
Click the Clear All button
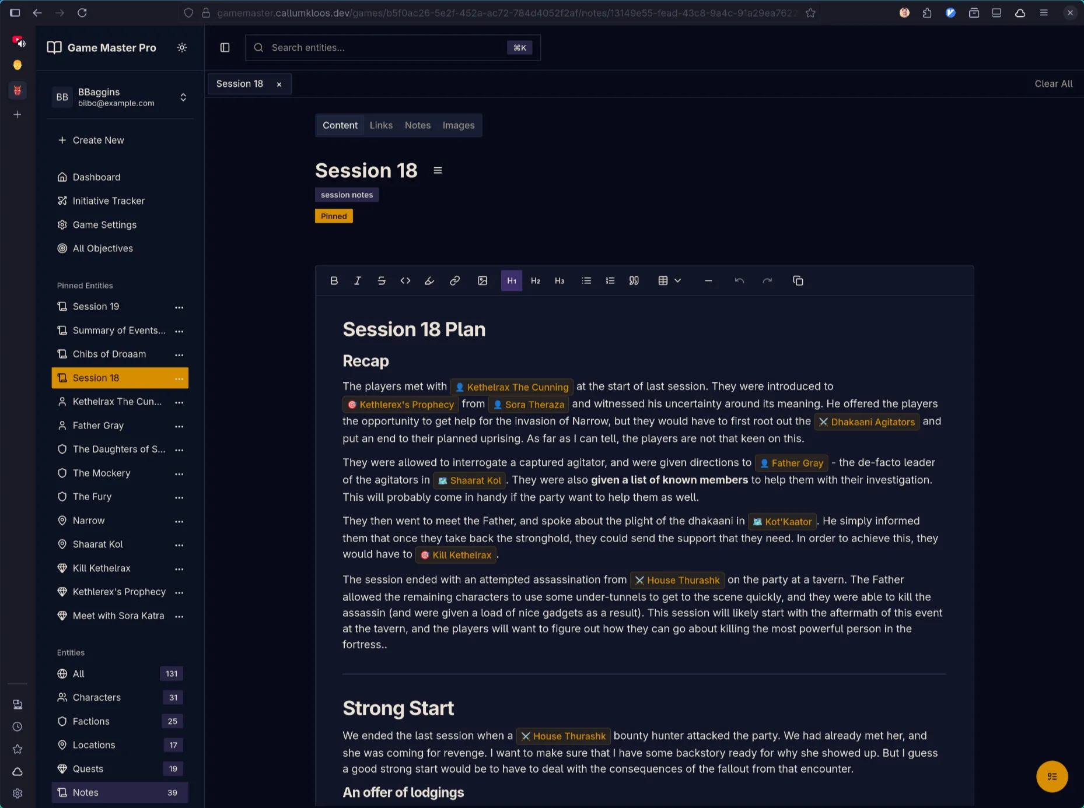point(1053,83)
